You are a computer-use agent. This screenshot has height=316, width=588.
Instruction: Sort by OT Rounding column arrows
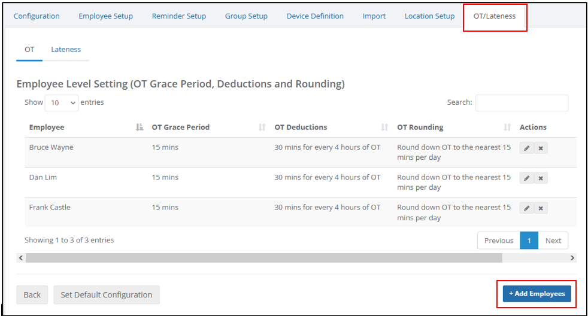pos(507,127)
